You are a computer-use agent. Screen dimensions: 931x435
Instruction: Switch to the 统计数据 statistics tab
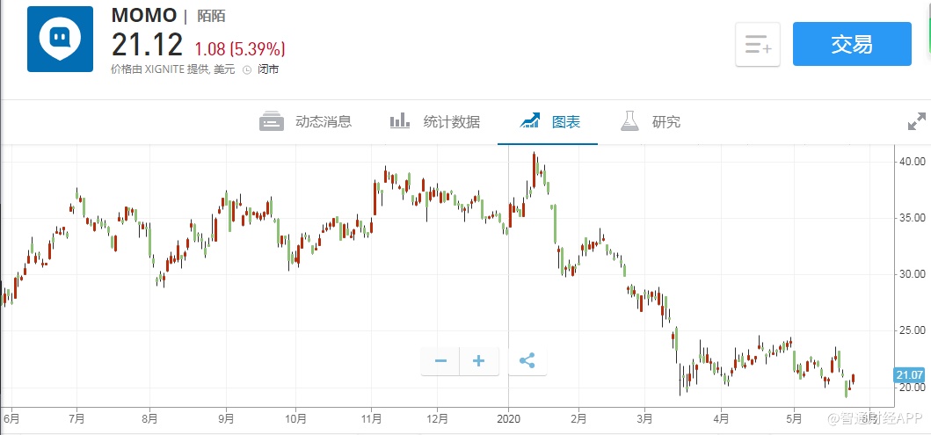(435, 122)
